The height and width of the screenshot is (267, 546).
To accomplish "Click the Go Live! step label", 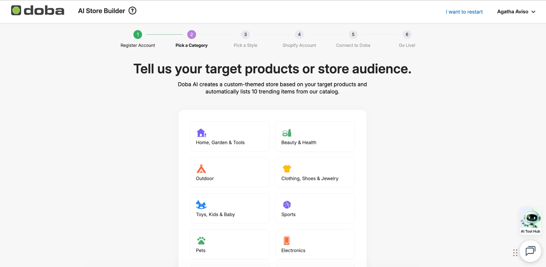I will (407, 45).
